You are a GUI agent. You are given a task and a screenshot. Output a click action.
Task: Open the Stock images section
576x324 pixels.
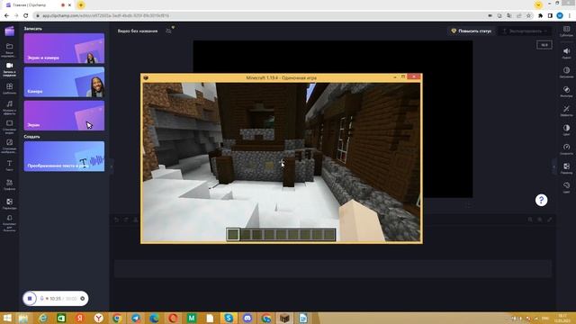[9, 146]
